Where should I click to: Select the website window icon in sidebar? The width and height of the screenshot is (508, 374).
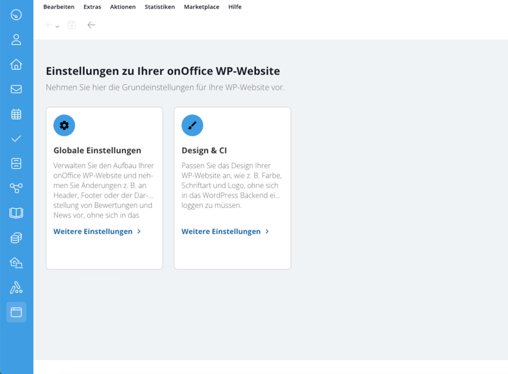[x=16, y=312]
